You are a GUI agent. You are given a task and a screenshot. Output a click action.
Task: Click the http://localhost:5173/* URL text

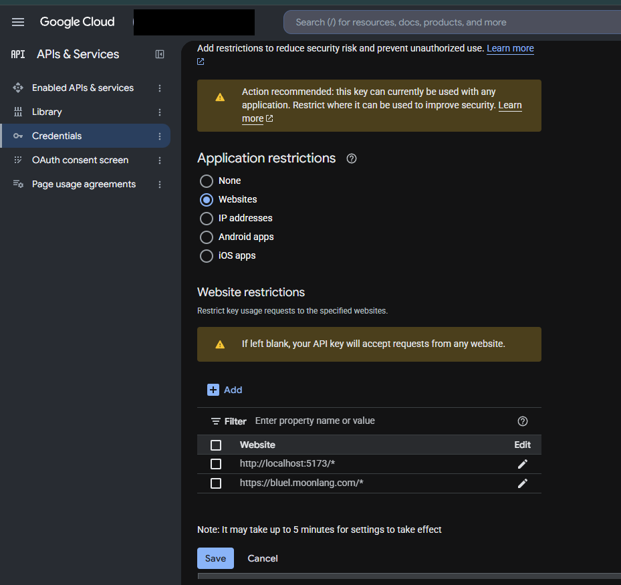point(287,464)
